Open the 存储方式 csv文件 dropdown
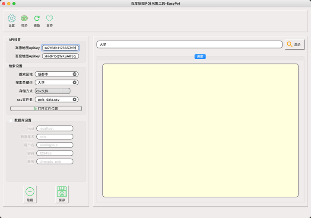The width and height of the screenshot is (311, 218). 53,91
